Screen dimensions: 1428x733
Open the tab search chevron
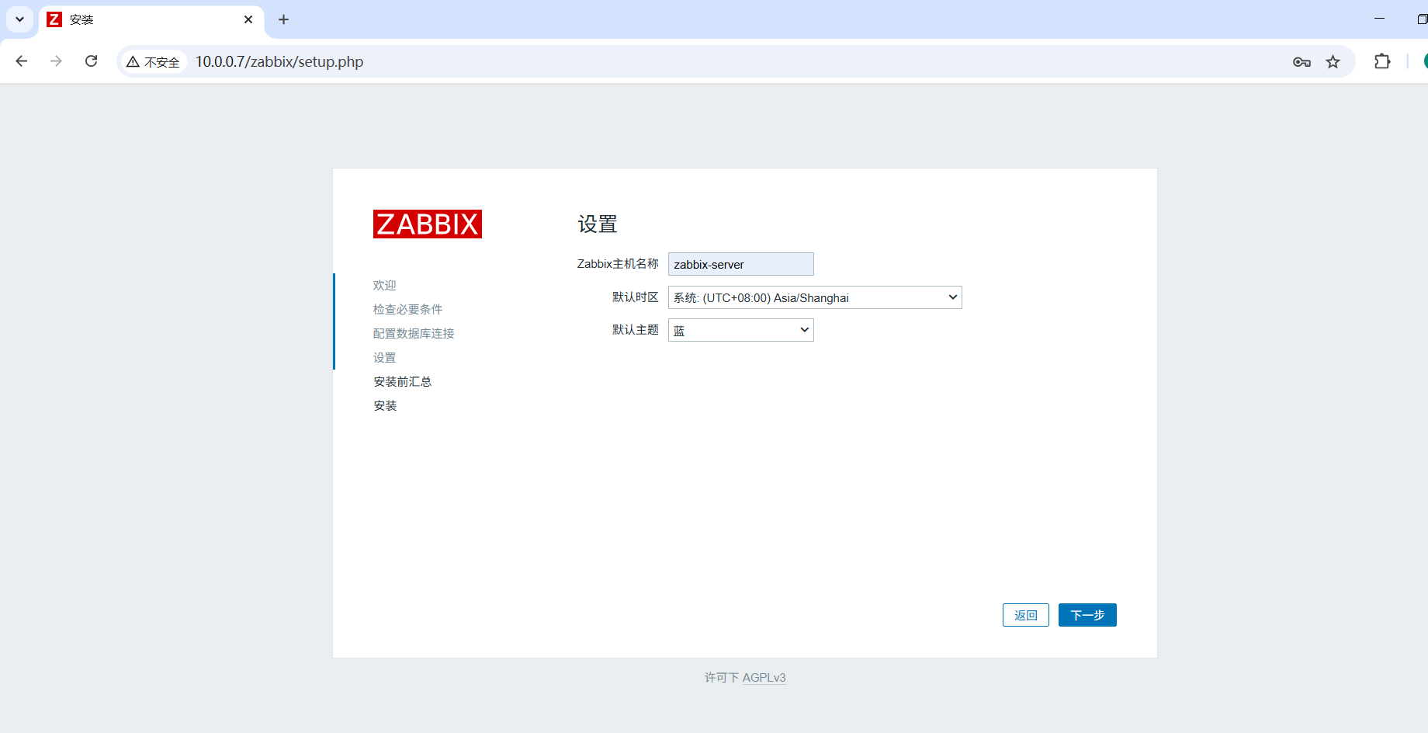pos(19,19)
